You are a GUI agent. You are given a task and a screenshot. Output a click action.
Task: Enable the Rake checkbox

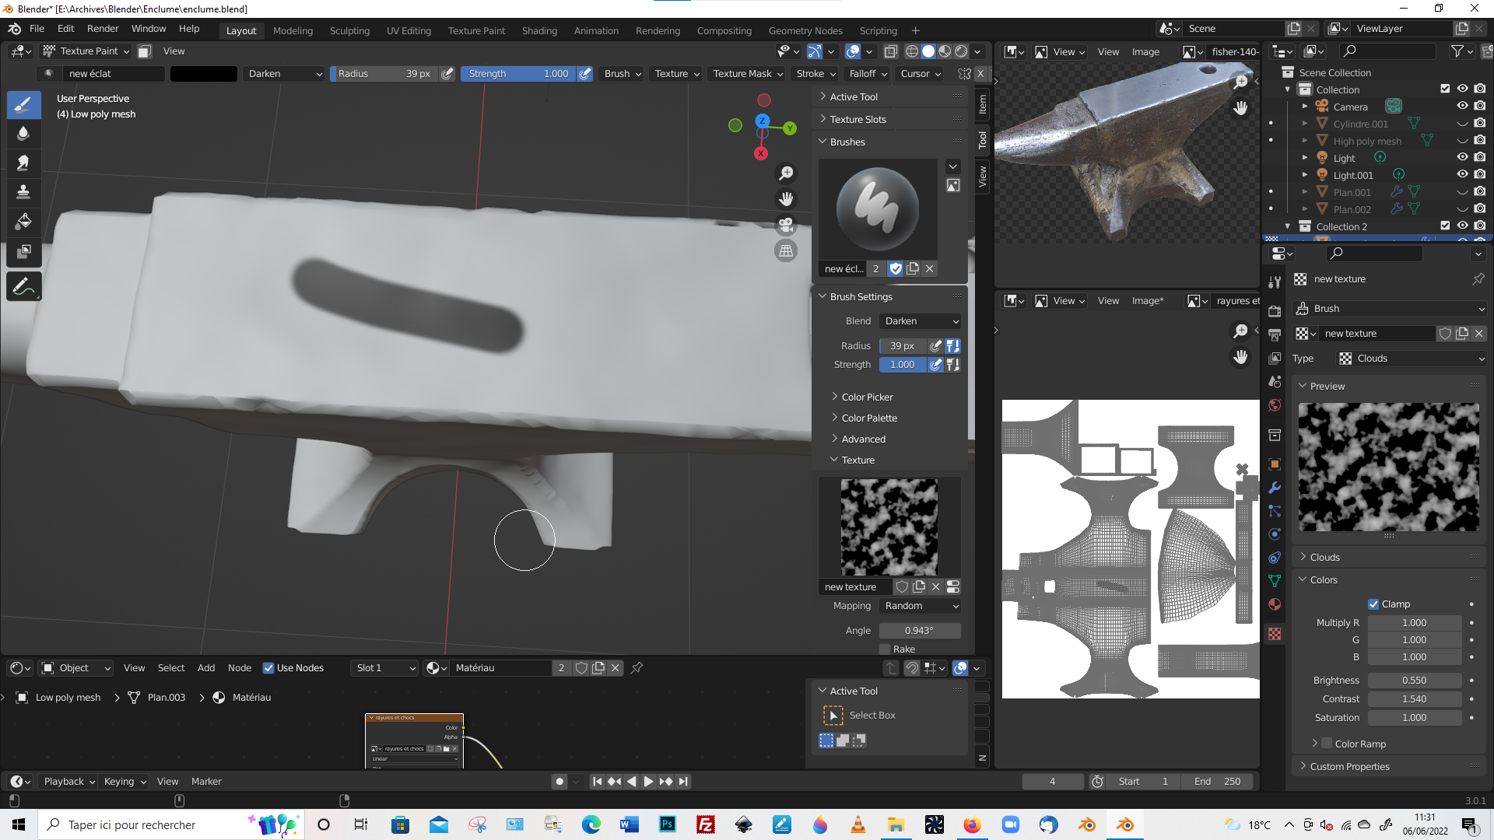click(x=885, y=649)
